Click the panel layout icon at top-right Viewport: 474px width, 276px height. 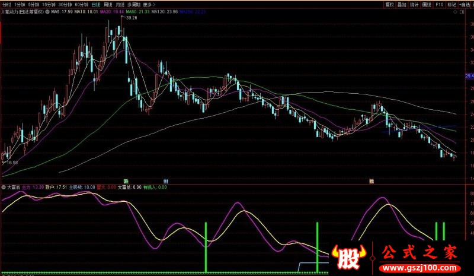(x=462, y=11)
